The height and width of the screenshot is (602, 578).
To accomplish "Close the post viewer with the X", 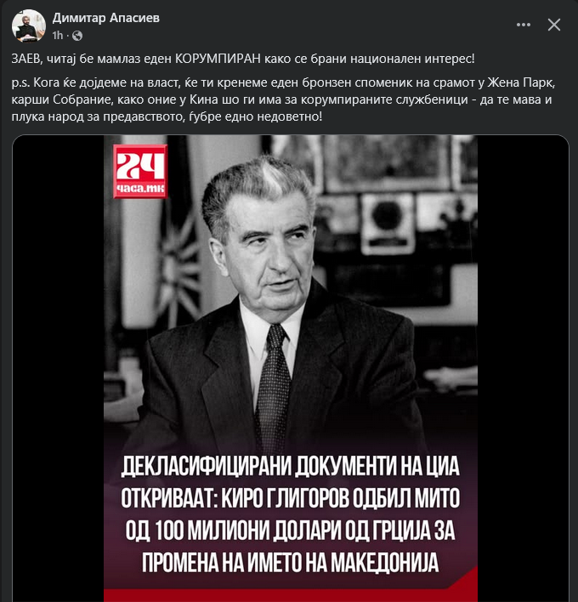I will click(x=554, y=25).
